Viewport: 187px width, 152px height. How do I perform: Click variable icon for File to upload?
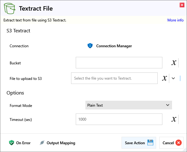tap(165, 78)
